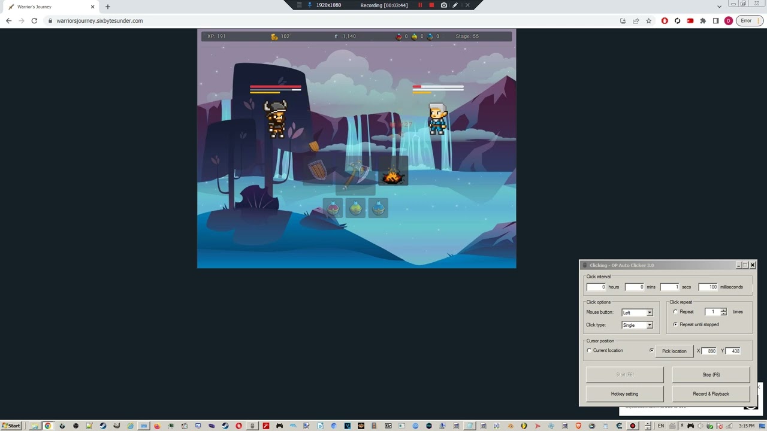Select the Repeat times radio button

(x=675, y=312)
